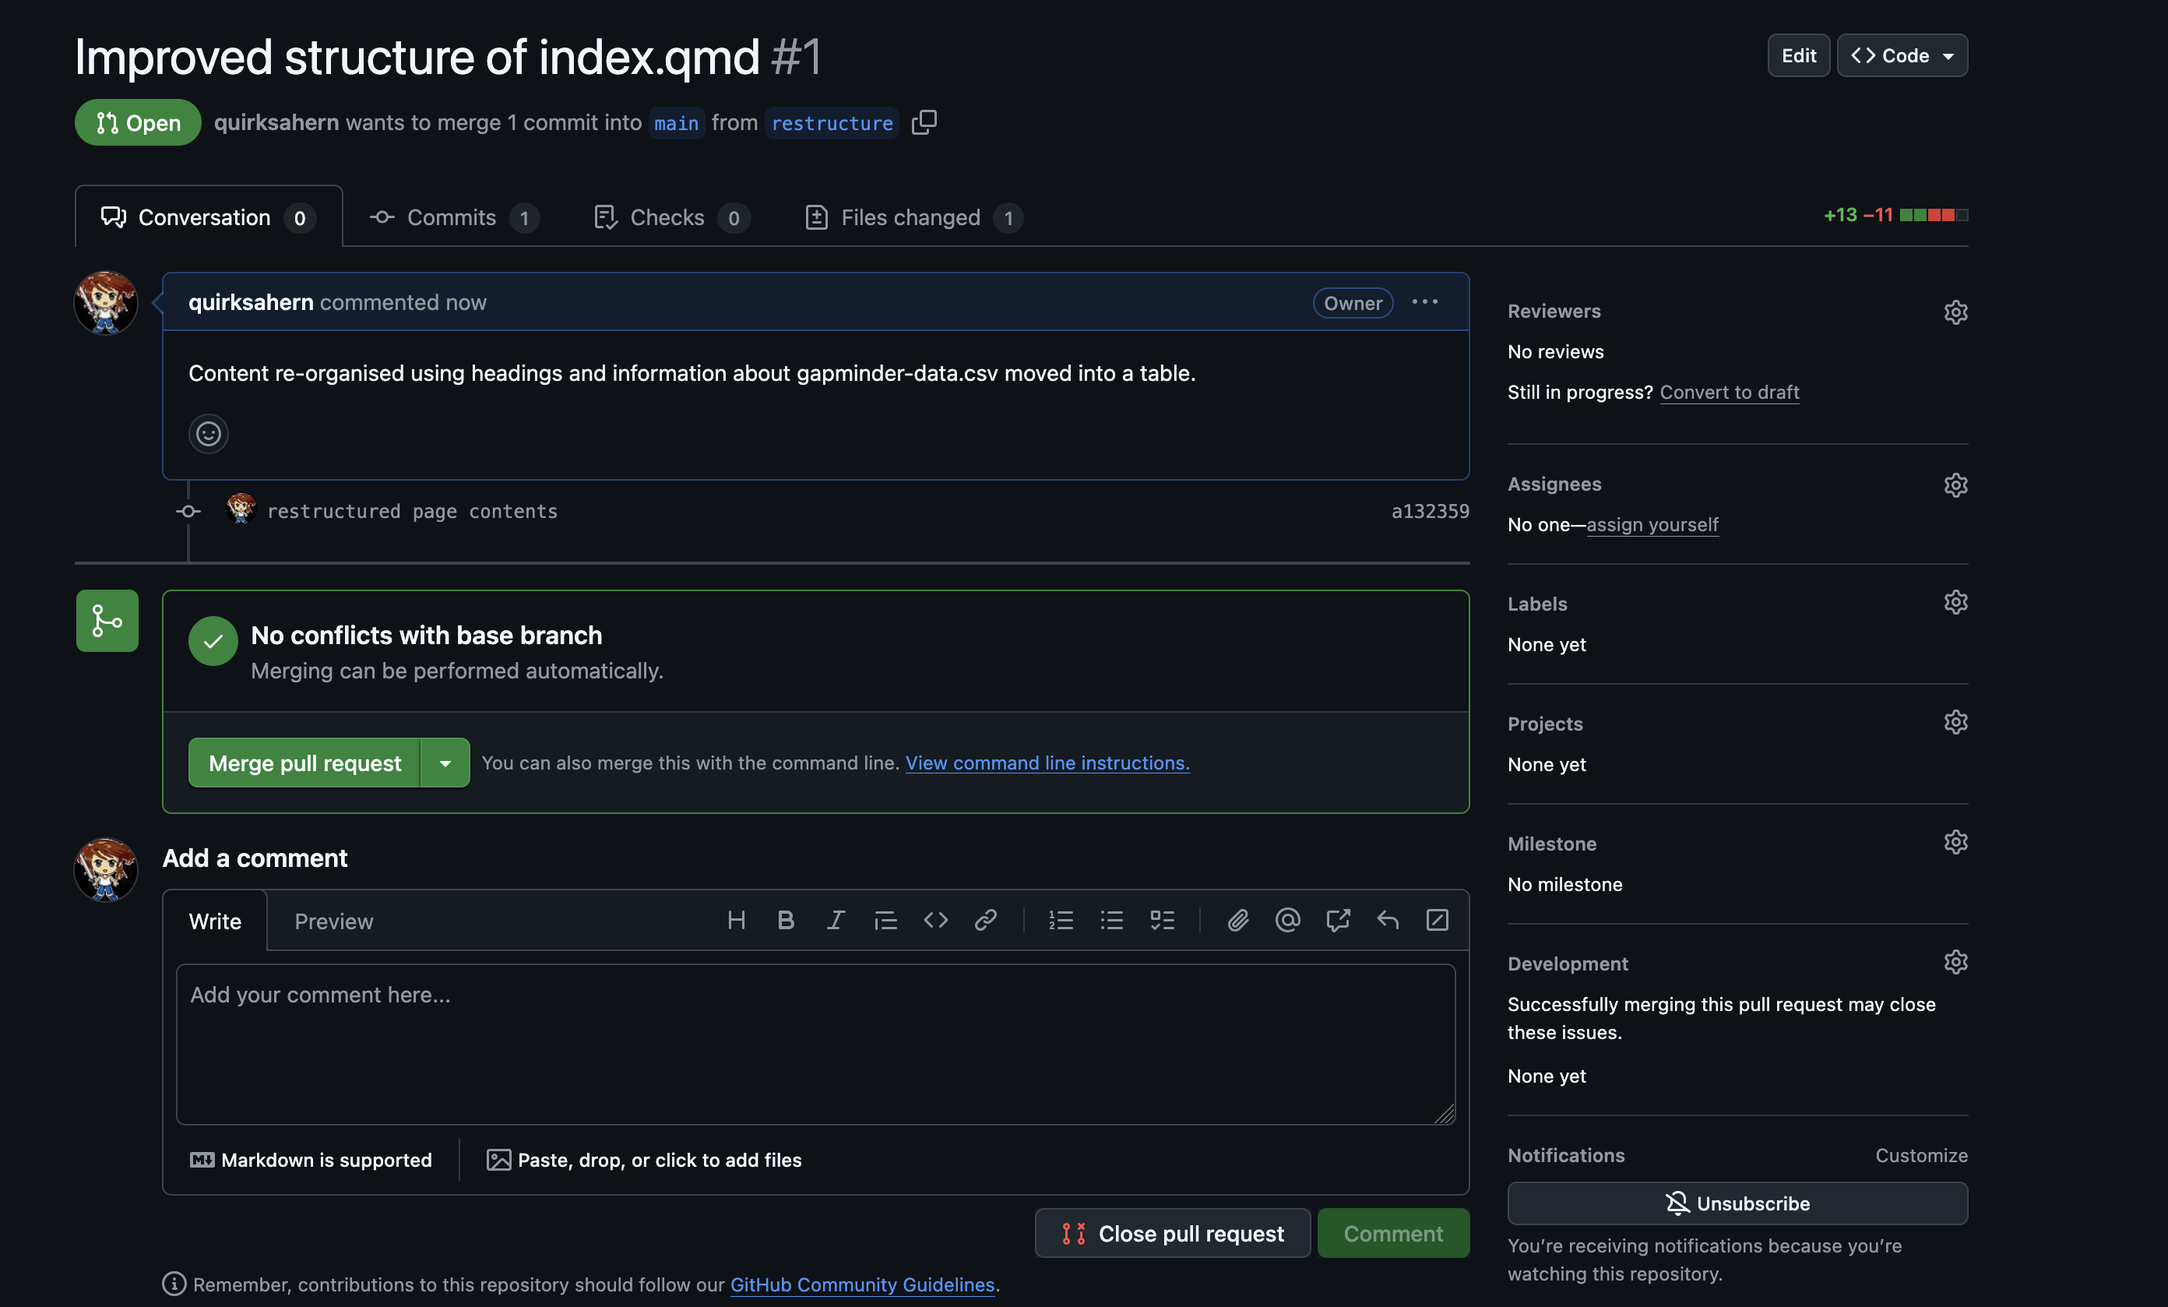The image size is (2168, 1307).
Task: Insert a numbered list
Action: coord(1061,921)
